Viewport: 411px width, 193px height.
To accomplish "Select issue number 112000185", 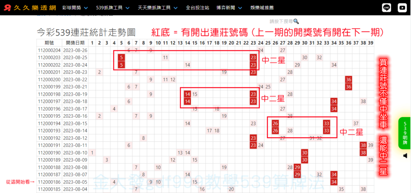I will tap(49, 189).
